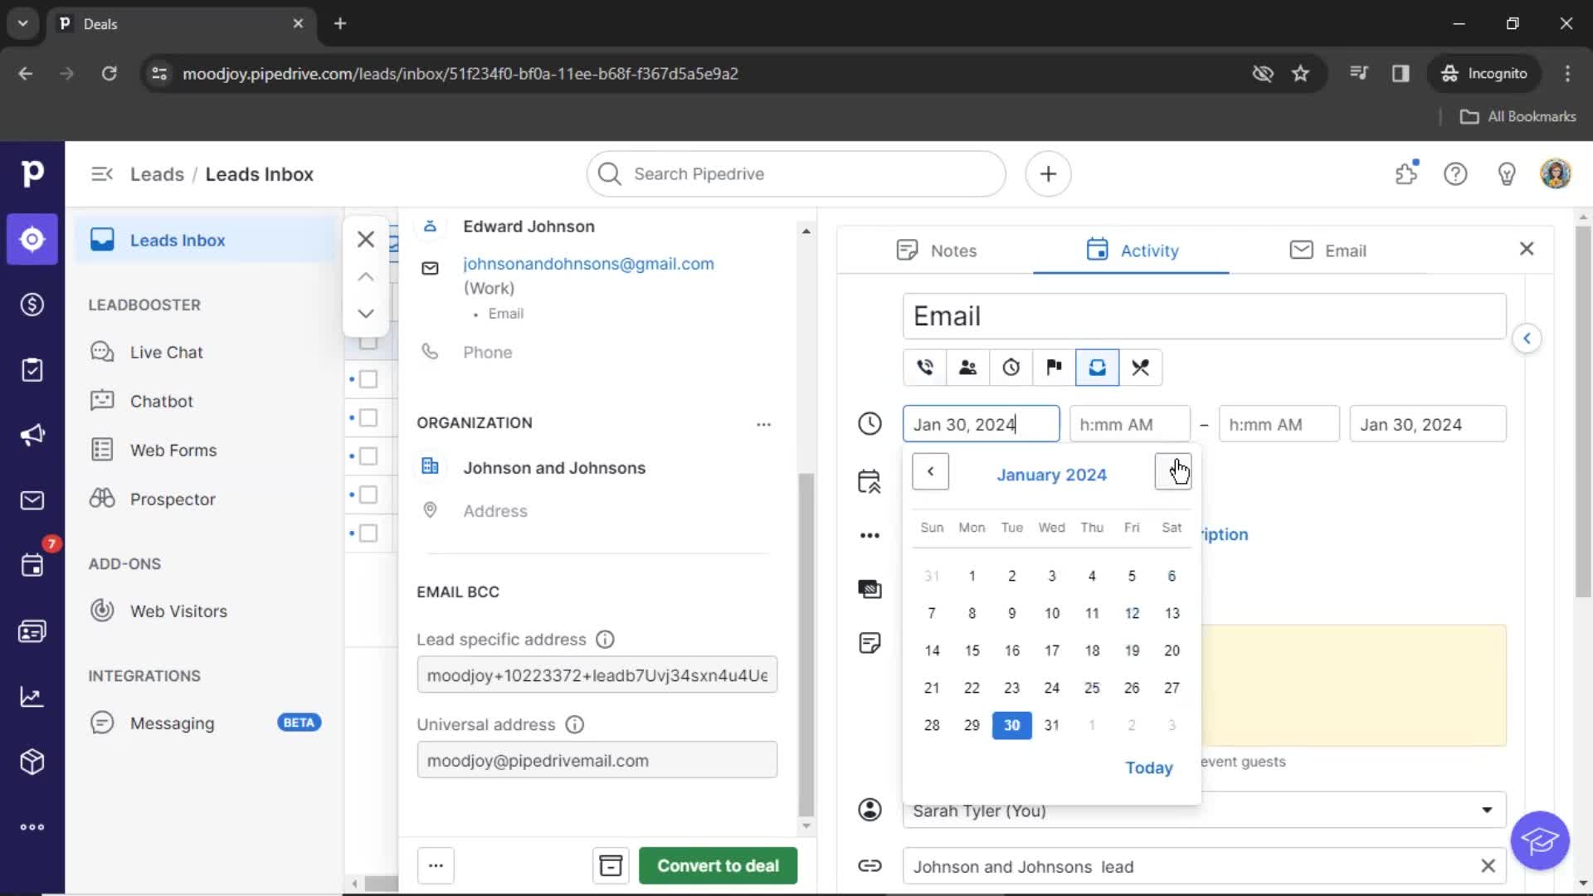Screen dimensions: 1593x896
Task: Switch to the Activity tab
Action: (1132, 251)
